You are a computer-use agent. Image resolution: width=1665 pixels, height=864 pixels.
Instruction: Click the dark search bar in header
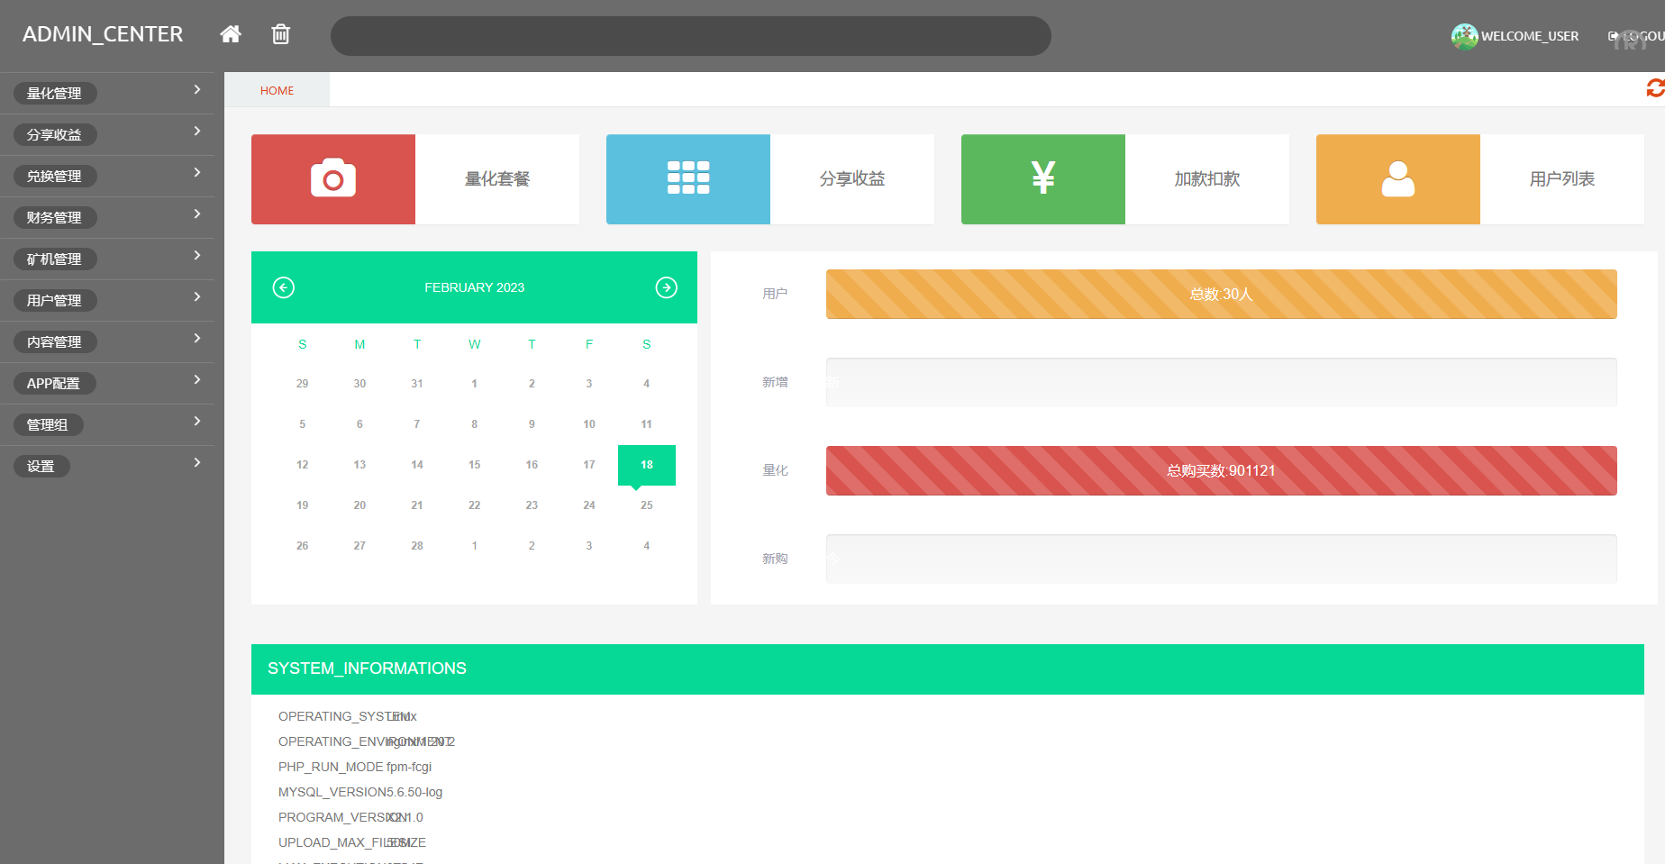pos(690,36)
